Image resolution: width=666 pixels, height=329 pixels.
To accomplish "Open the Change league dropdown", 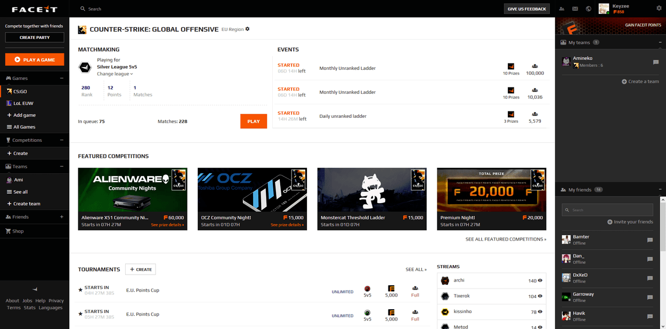I will click(115, 74).
